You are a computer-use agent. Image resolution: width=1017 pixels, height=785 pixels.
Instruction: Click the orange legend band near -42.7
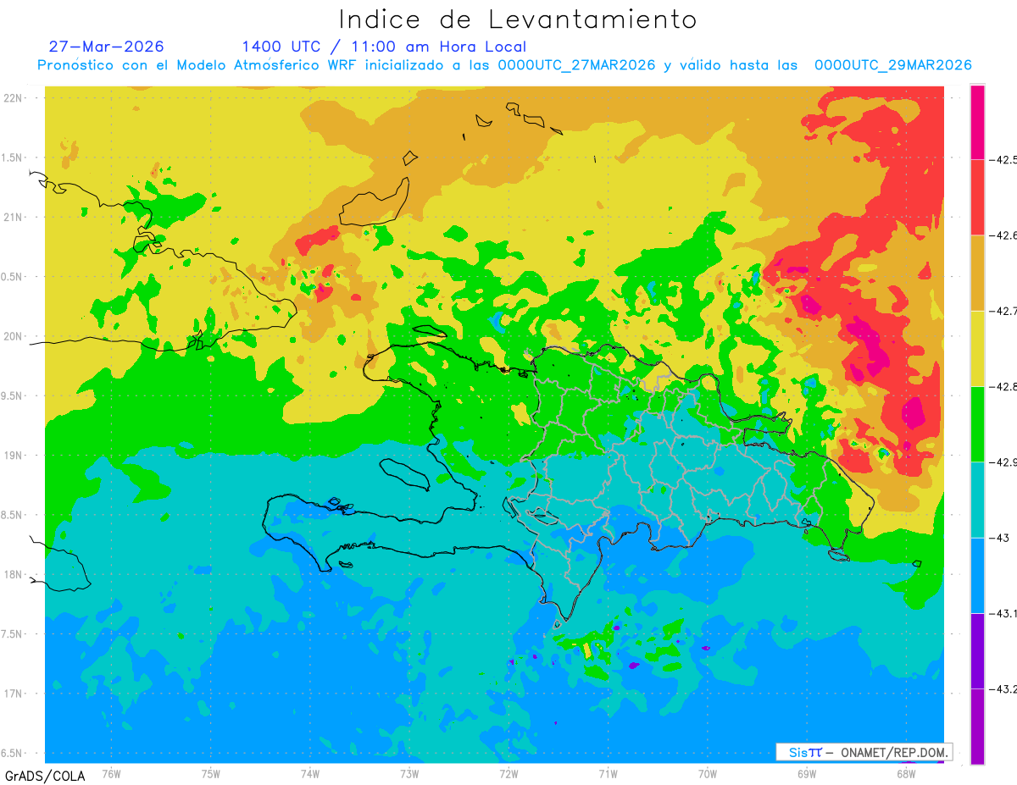(x=977, y=273)
